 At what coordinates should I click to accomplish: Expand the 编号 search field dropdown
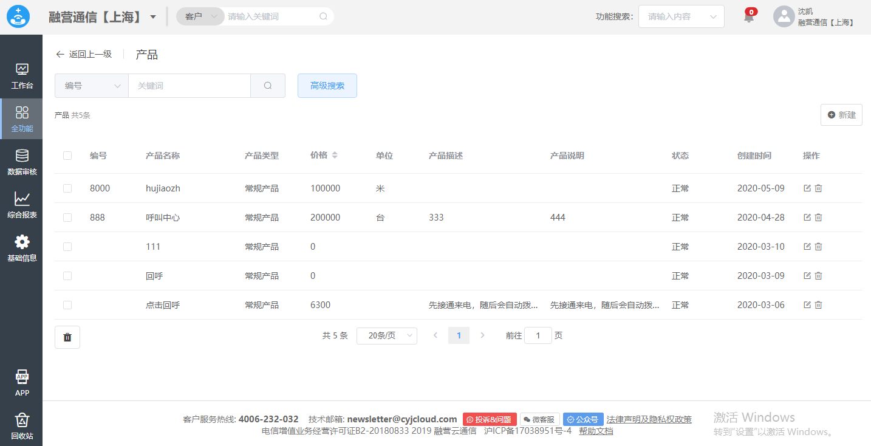(92, 86)
